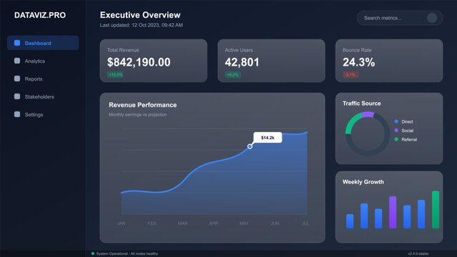Image resolution: width=457 pixels, height=257 pixels.
Task: Click the Social purple legend dot
Action: [396, 131]
